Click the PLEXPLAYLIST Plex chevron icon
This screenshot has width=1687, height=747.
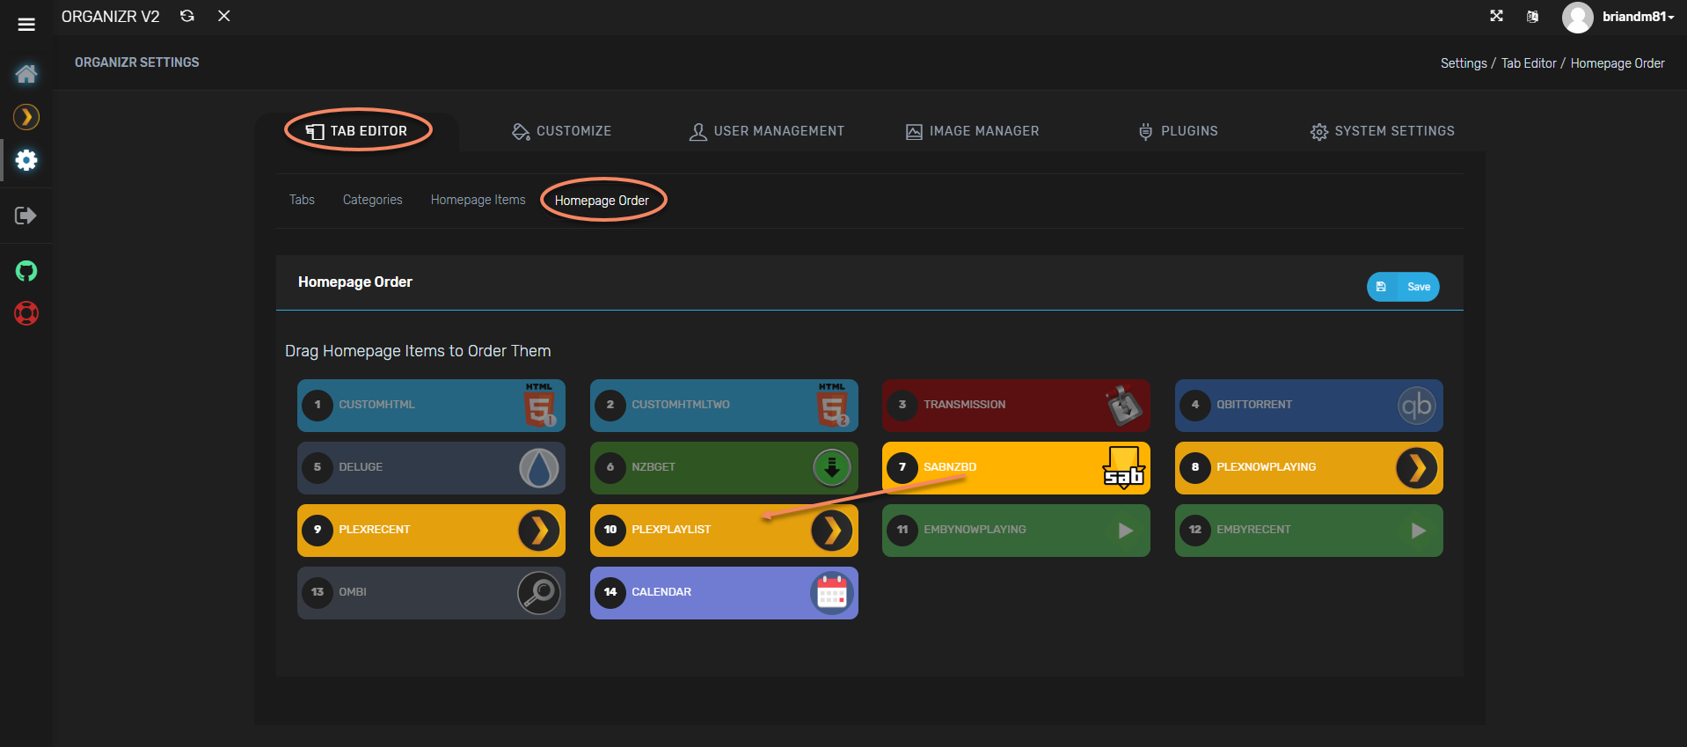coord(832,531)
